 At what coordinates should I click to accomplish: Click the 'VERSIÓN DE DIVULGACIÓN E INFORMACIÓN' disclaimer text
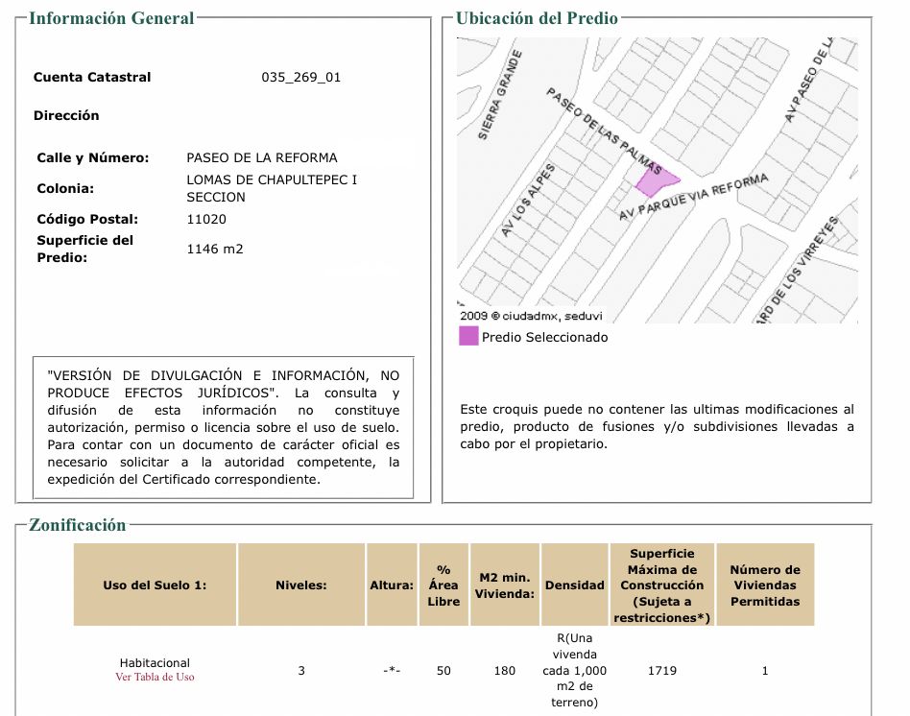click(x=224, y=427)
